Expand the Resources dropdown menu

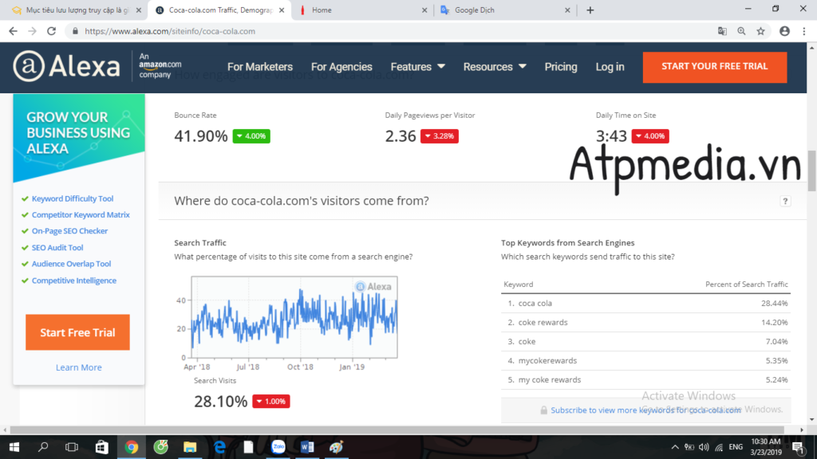click(x=495, y=67)
